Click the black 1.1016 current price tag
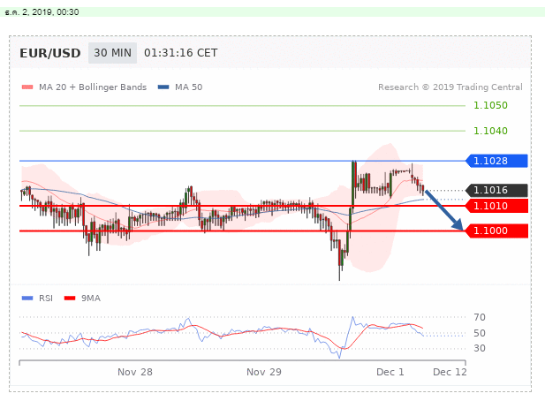Viewport: 545px width, 401px height. tap(496, 191)
